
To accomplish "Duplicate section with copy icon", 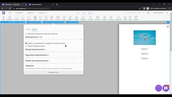I will tap(4, 22).
